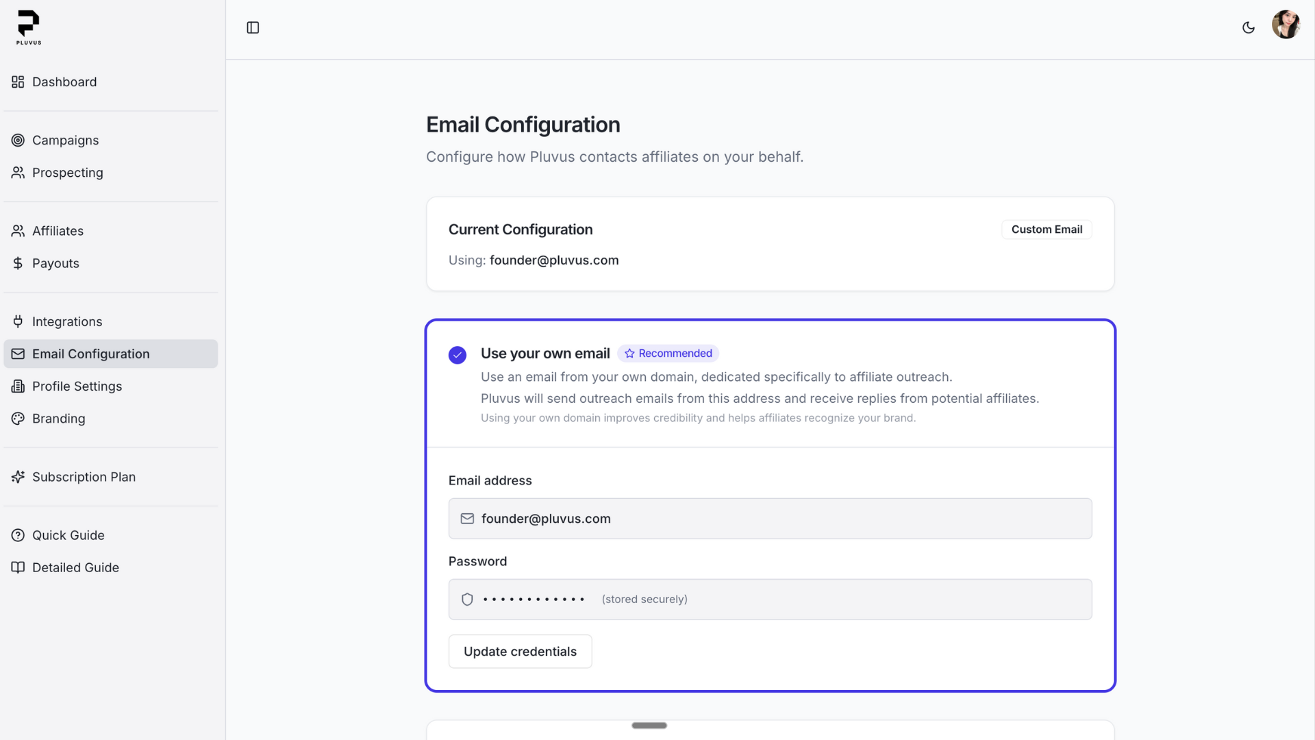Click the Prospecting people icon
This screenshot has width=1315, height=740.
point(18,173)
